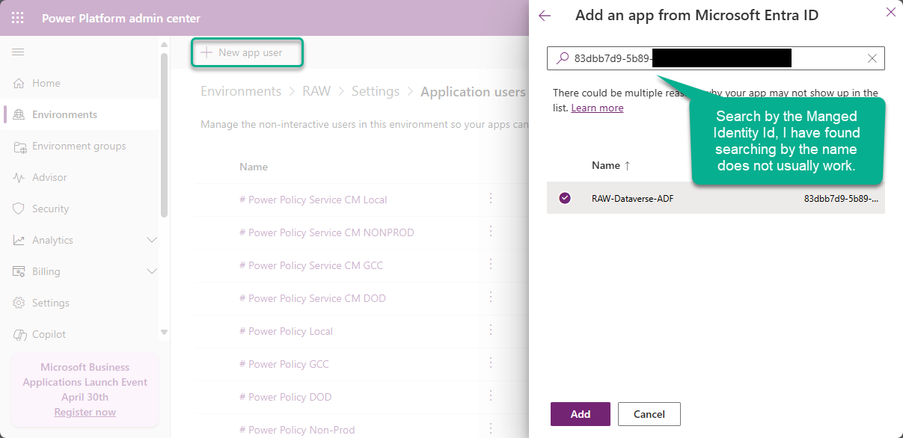Open more options for Power Policy Non-Prod

491,428
